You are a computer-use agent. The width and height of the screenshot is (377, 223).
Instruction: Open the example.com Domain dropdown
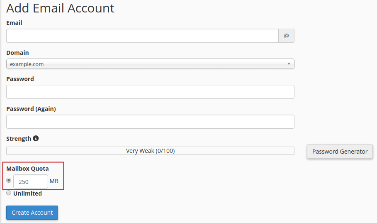coord(150,64)
